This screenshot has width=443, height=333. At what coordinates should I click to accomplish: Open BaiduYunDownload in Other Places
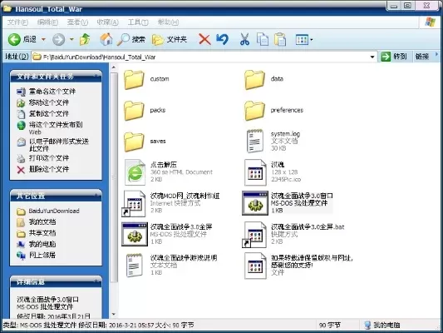(54, 211)
